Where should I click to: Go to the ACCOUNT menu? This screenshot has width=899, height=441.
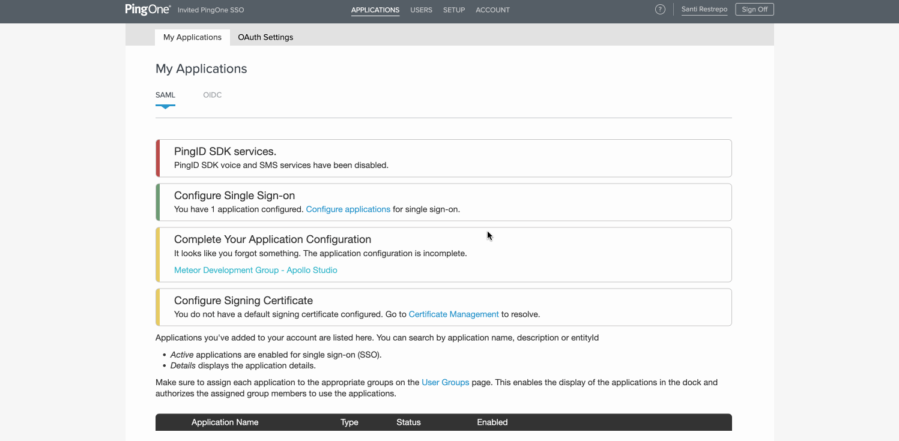tap(492, 10)
